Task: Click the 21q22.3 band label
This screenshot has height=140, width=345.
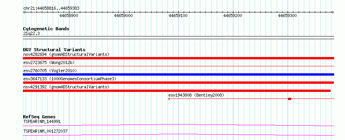Action: [x=31, y=34]
